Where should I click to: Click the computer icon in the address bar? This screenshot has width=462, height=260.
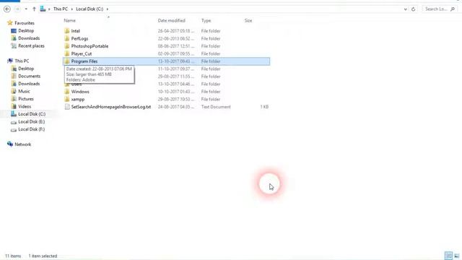[43, 9]
